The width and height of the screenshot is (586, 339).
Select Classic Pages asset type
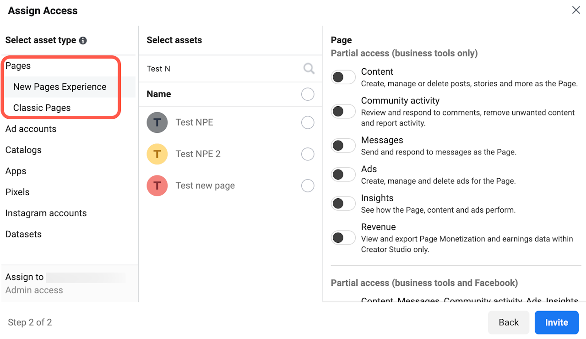[42, 108]
